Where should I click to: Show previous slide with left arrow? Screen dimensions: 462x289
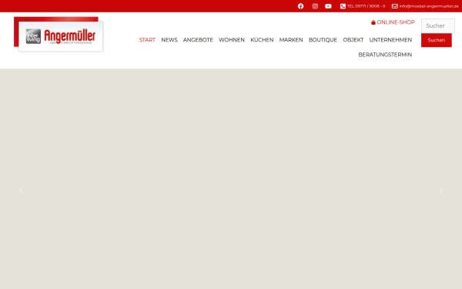(x=21, y=190)
